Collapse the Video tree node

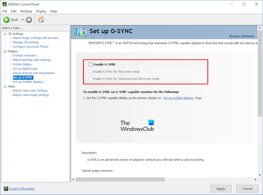[5, 87]
